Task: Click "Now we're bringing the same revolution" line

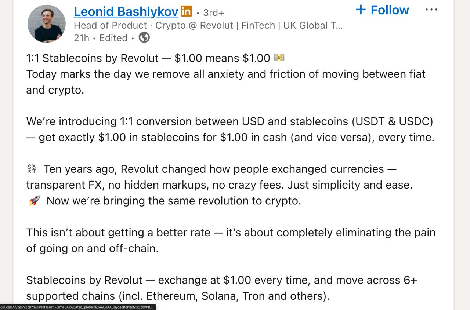Action: (x=173, y=201)
